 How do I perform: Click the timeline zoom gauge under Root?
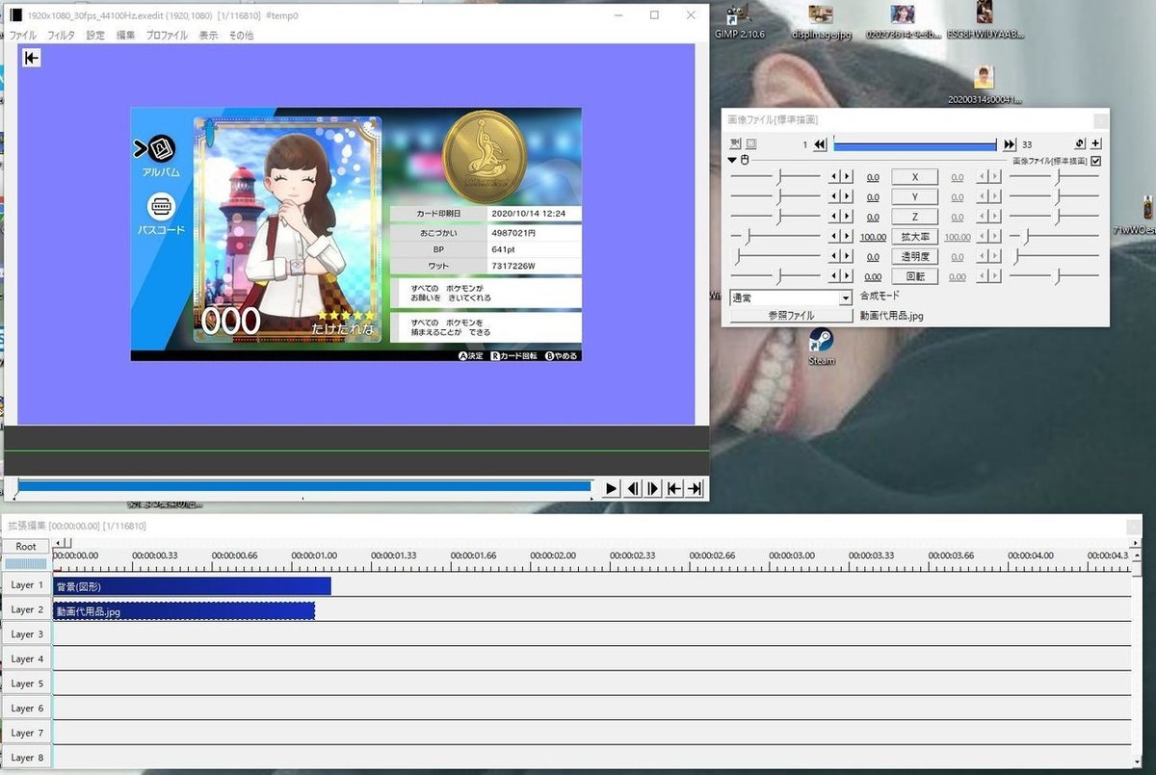[x=26, y=564]
